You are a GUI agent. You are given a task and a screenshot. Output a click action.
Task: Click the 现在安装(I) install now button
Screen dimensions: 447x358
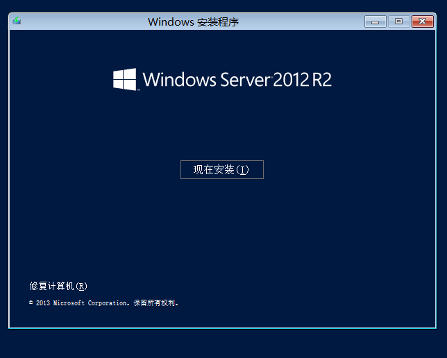point(222,169)
